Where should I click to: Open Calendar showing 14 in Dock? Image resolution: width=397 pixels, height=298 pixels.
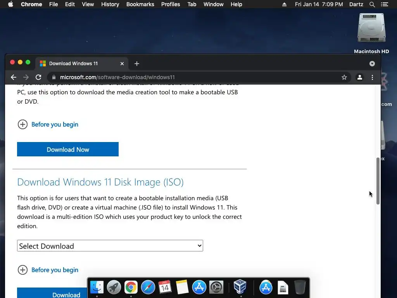point(165,288)
